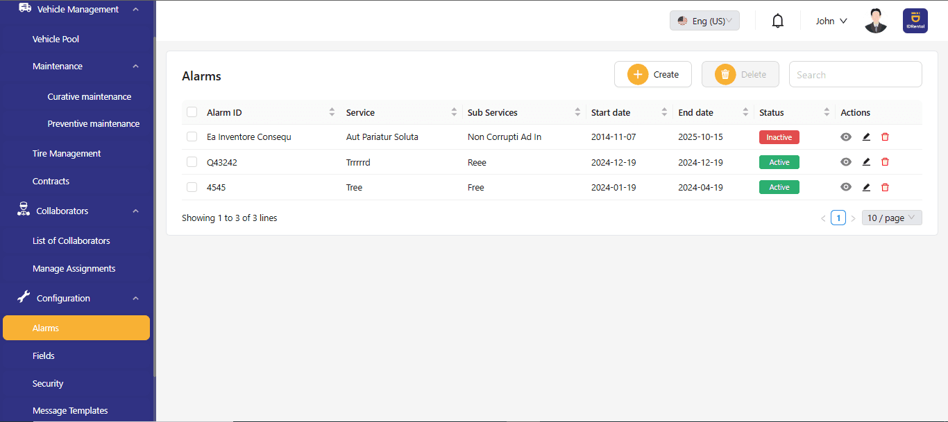Delete alarm Q43242 with trash icon
Screen dimensions: 948x422
click(885, 162)
